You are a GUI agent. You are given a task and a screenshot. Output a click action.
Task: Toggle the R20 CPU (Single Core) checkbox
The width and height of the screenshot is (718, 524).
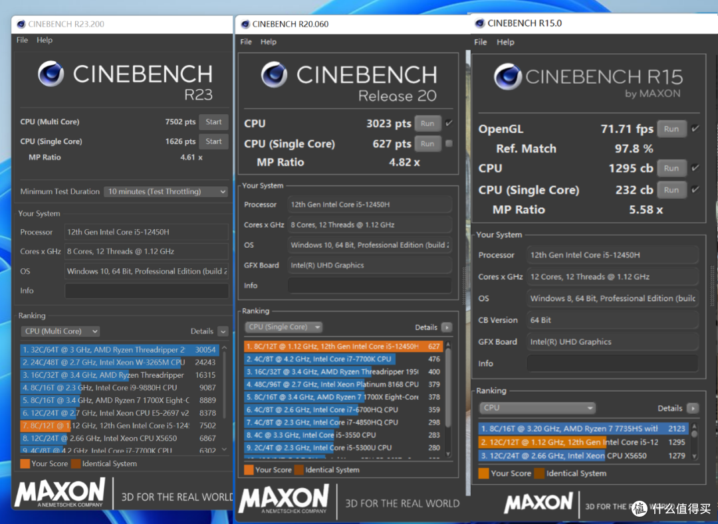click(x=449, y=143)
